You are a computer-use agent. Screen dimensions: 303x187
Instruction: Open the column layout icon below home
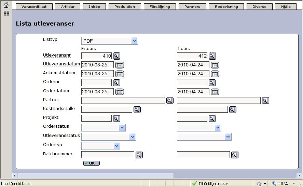click(6, 14)
